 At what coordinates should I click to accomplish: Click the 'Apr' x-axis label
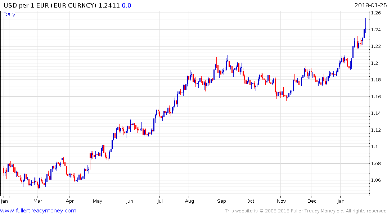(70, 201)
